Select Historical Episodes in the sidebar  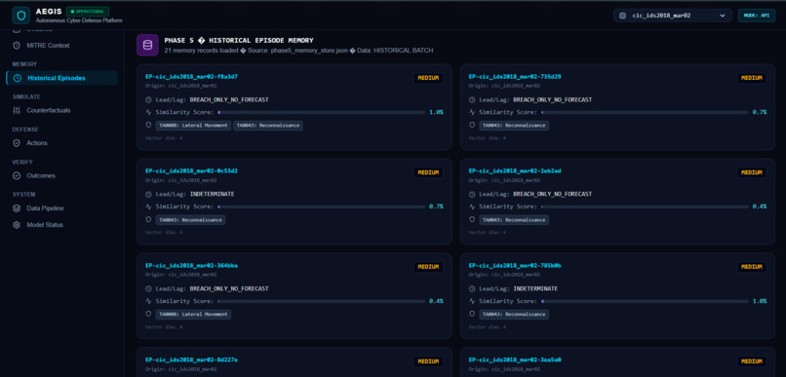pos(61,78)
